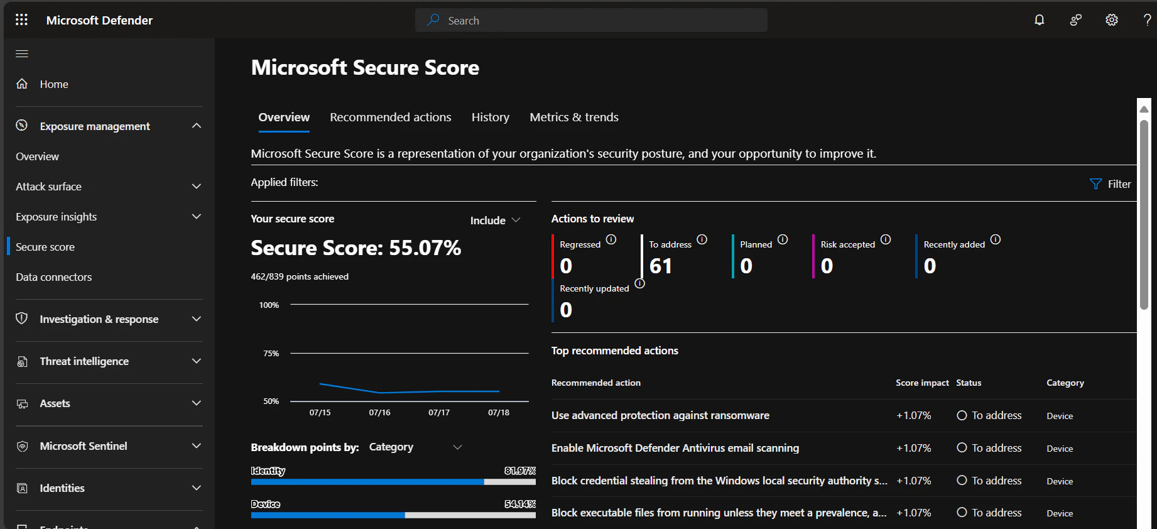Click the Home house icon
This screenshot has width=1157, height=529.
pyautogui.click(x=22, y=84)
